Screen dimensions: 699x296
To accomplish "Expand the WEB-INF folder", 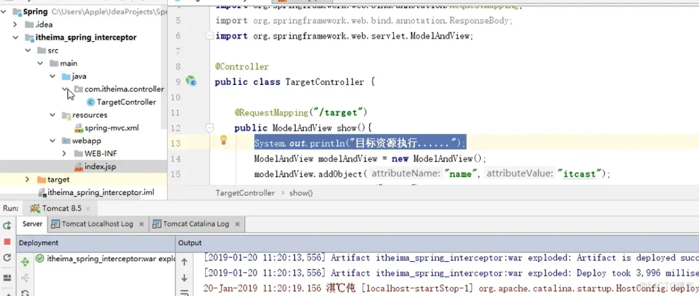I will click(x=64, y=153).
